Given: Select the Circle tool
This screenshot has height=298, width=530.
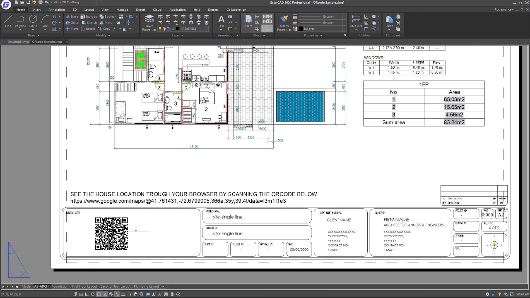Looking at the screenshot, I should 33,22.
